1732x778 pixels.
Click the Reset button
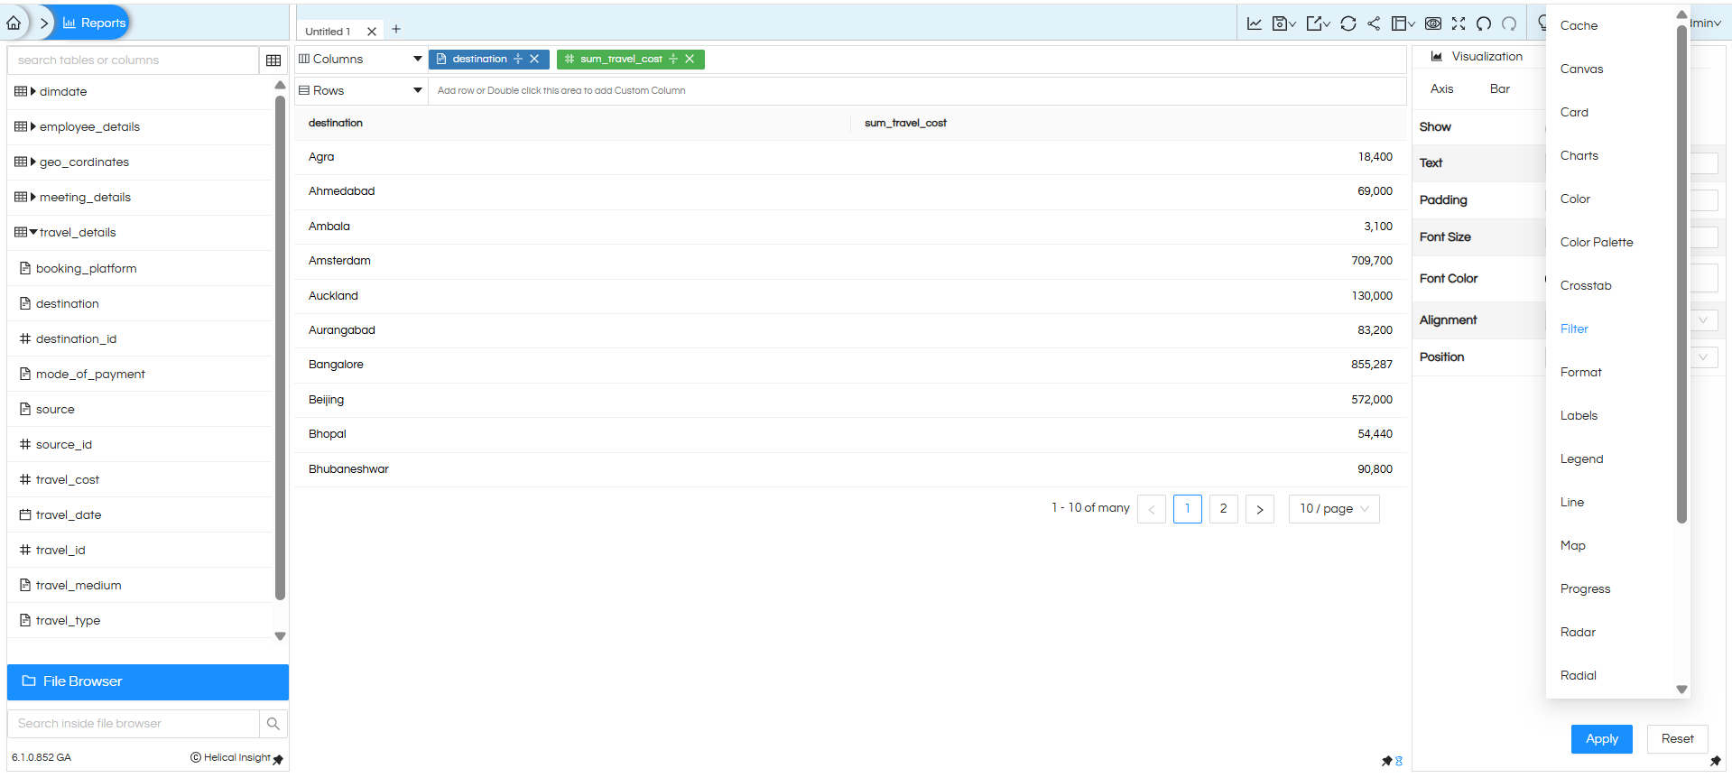pyautogui.click(x=1677, y=738)
